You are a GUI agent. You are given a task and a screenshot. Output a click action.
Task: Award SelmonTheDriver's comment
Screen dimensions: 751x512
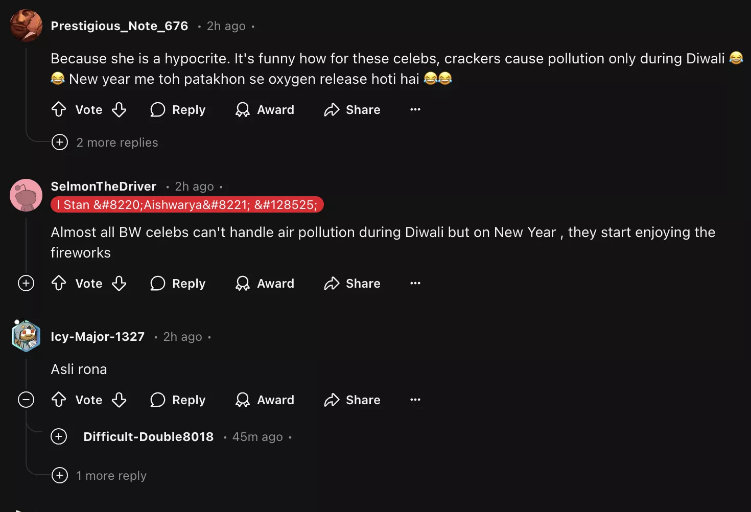coord(265,283)
